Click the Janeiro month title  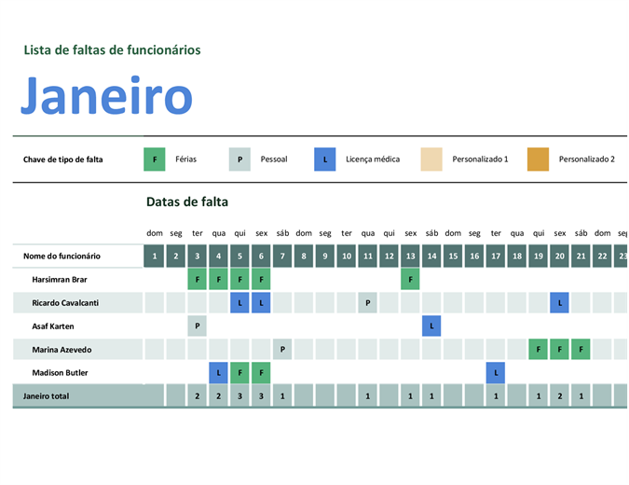(x=106, y=95)
